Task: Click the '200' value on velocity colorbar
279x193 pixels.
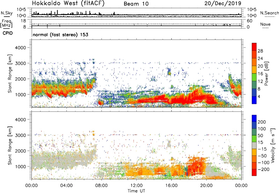Action: [262, 122]
